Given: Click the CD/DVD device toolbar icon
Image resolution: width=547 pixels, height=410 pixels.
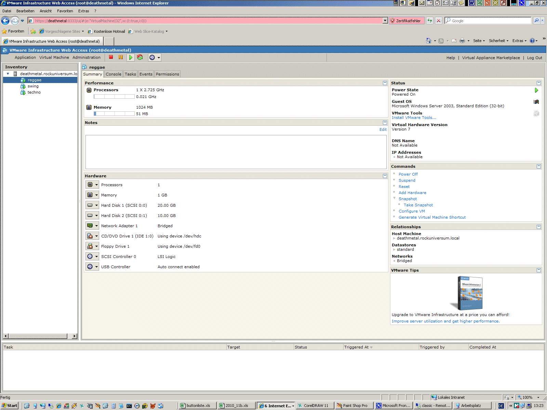Looking at the screenshot, I should (152, 57).
